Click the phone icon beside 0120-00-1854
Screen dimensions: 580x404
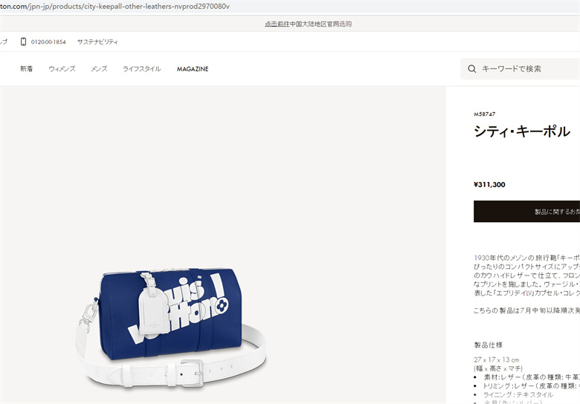pos(23,42)
